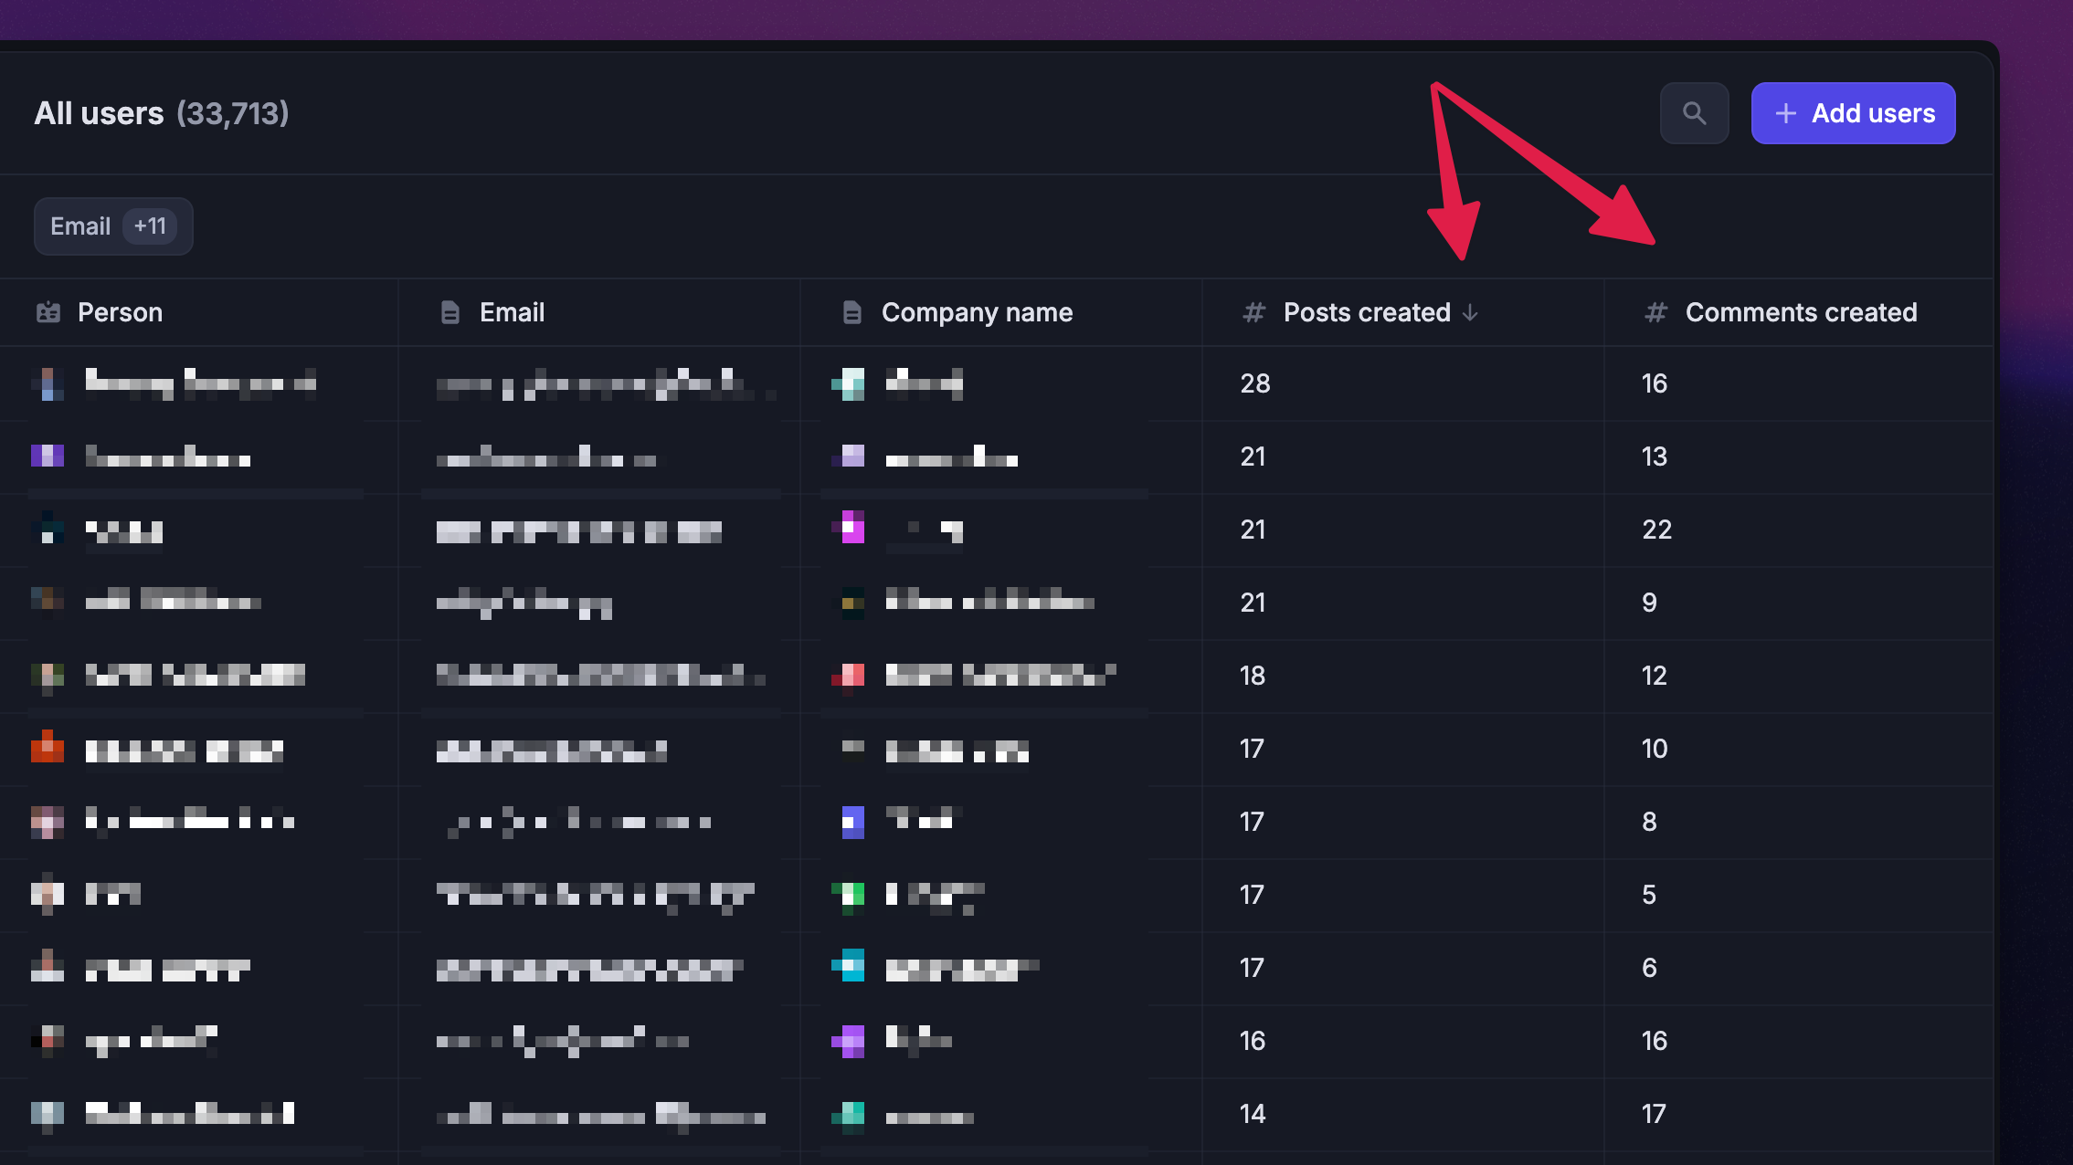This screenshot has height=1165, width=2073.
Task: Click the Posts created hash icon
Action: (1253, 312)
